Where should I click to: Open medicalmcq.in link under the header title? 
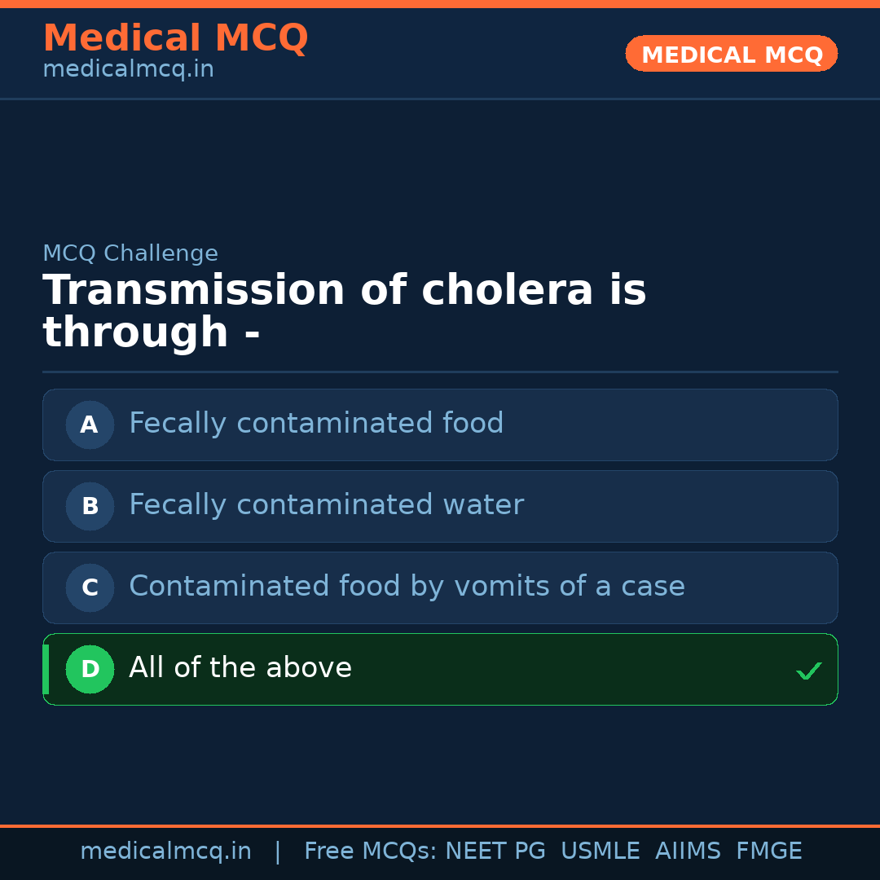click(128, 70)
